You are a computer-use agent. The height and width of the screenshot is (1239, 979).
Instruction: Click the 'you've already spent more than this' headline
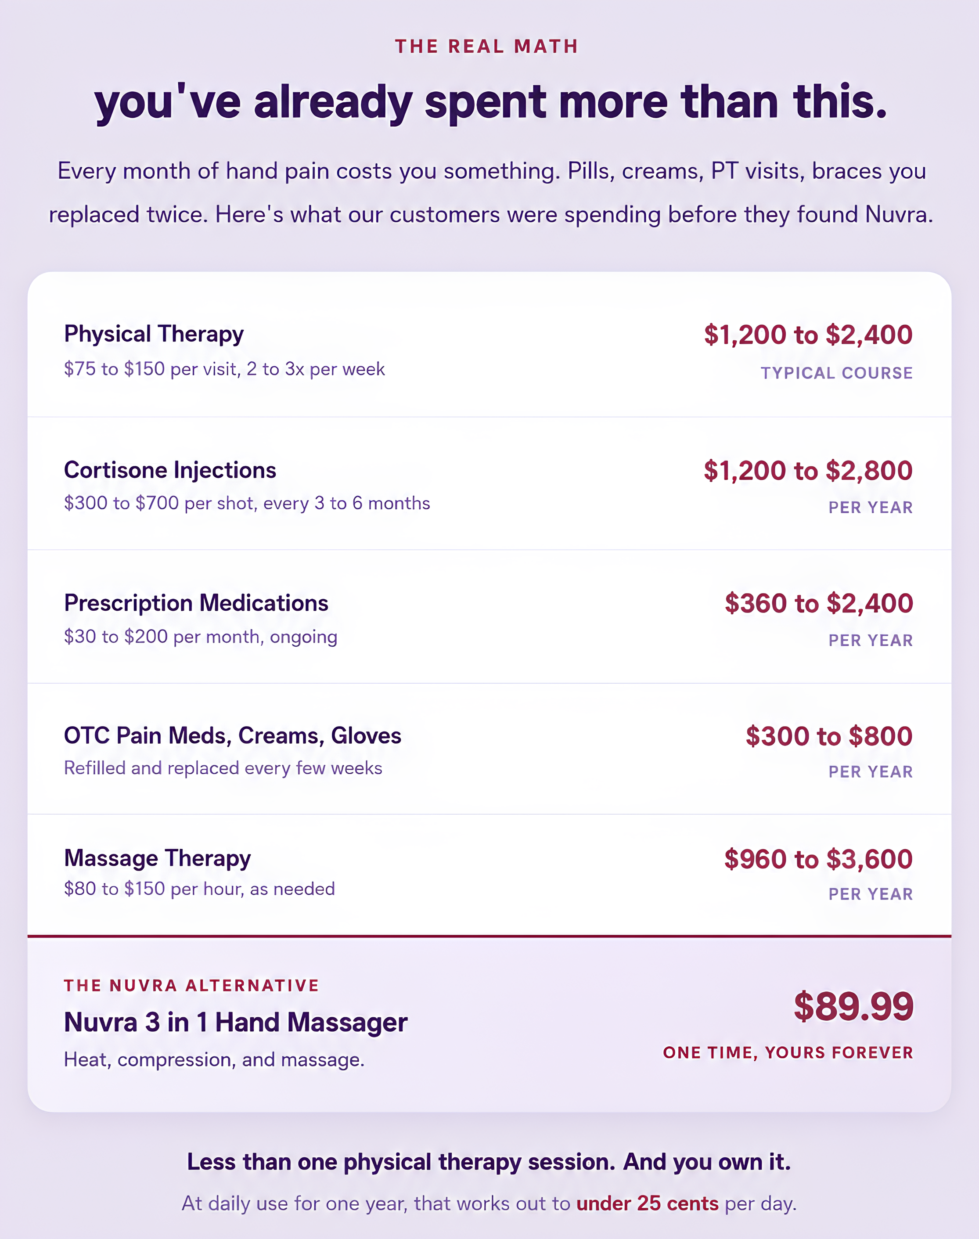tap(490, 103)
